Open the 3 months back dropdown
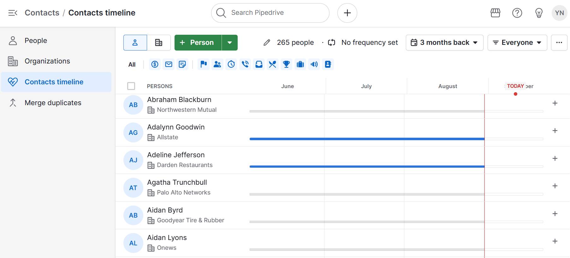The width and height of the screenshot is (570, 258). pyautogui.click(x=444, y=43)
